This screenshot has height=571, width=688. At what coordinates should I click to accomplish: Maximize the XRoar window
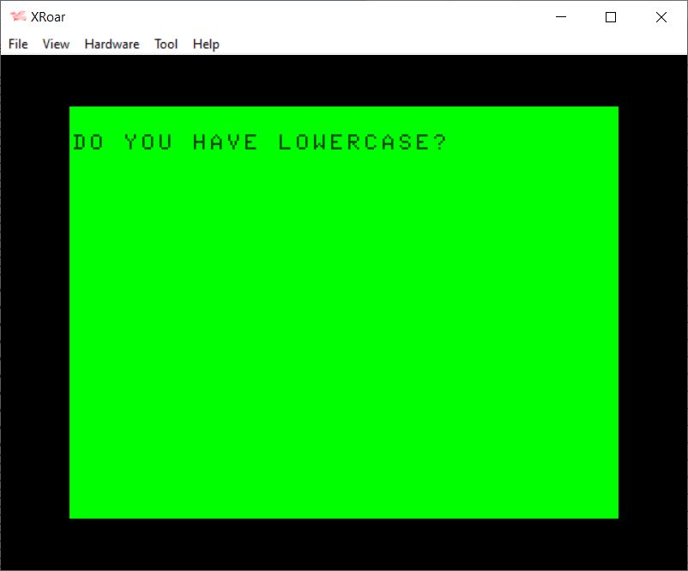[x=611, y=17]
